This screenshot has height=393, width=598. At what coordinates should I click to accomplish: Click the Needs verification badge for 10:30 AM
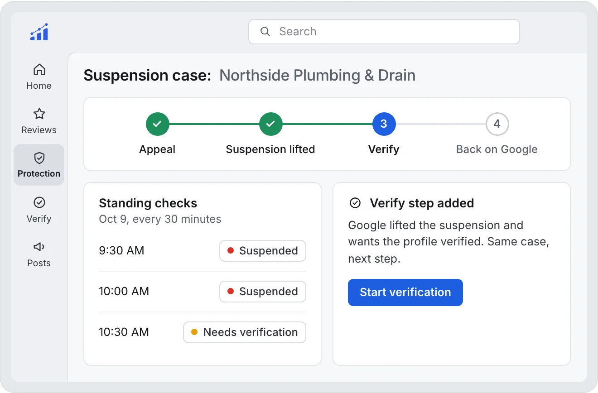(x=245, y=332)
